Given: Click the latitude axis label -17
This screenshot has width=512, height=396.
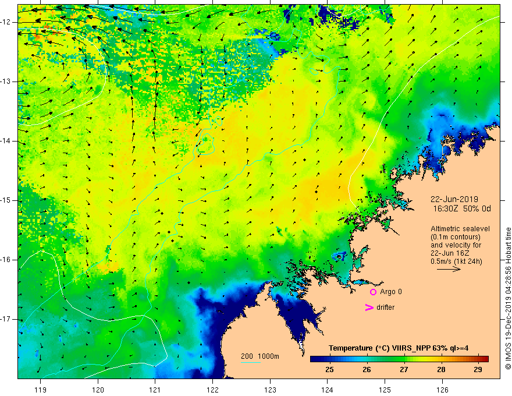Looking at the screenshot, I should (6, 319).
